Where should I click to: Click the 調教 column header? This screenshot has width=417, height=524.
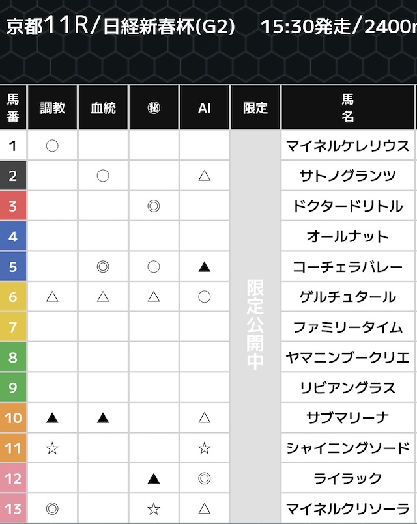click(52, 108)
